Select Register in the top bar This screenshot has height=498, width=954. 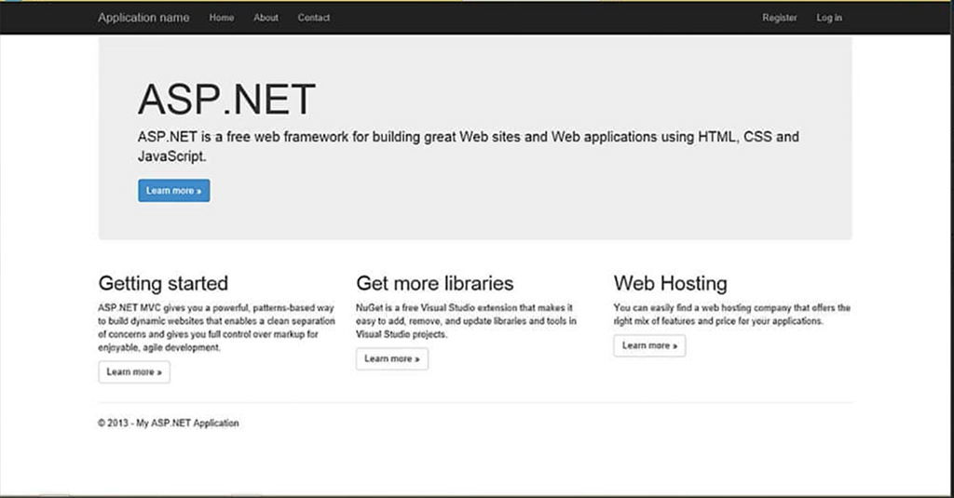tap(780, 18)
